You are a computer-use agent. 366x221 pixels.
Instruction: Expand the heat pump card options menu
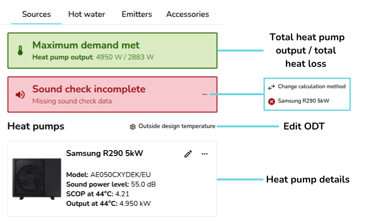(205, 154)
